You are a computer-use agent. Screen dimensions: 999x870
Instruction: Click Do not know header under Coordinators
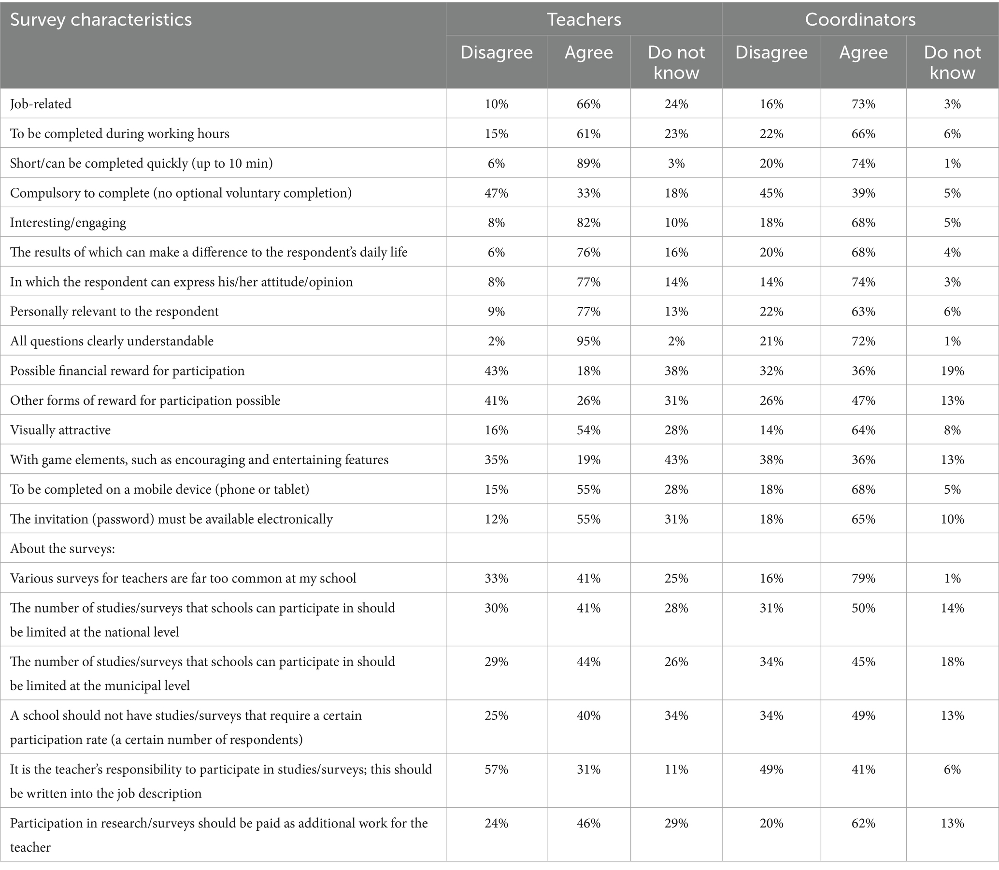[x=952, y=62]
